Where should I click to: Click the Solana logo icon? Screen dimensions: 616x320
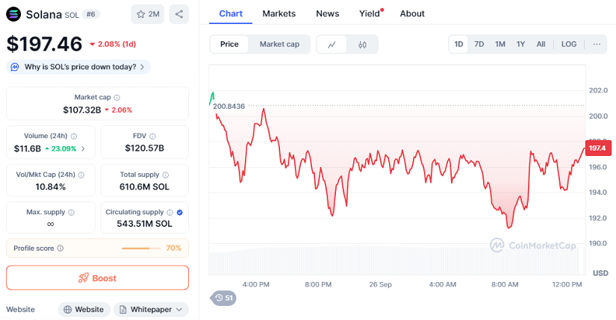click(13, 14)
